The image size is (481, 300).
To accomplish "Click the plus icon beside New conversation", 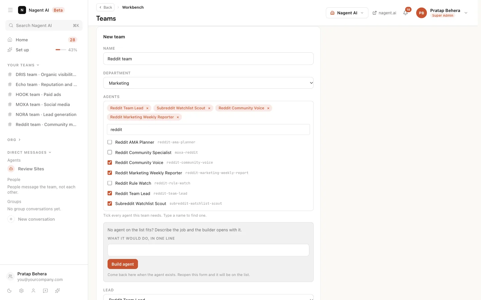I will click(x=11, y=219).
